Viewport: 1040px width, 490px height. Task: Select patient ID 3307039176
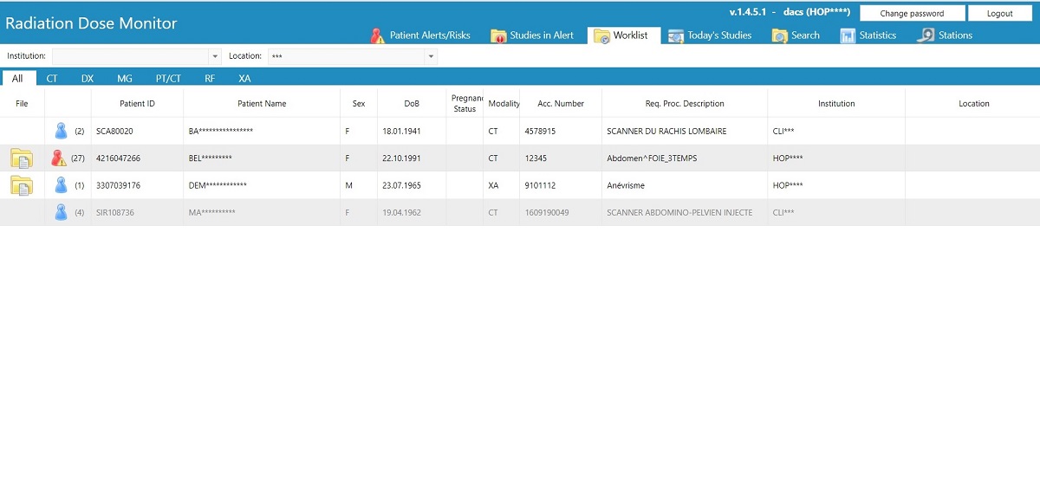point(118,185)
